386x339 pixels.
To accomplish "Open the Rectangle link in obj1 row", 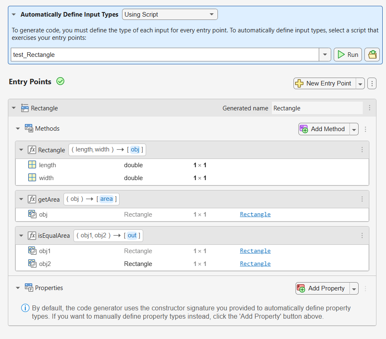I will coord(255,251).
